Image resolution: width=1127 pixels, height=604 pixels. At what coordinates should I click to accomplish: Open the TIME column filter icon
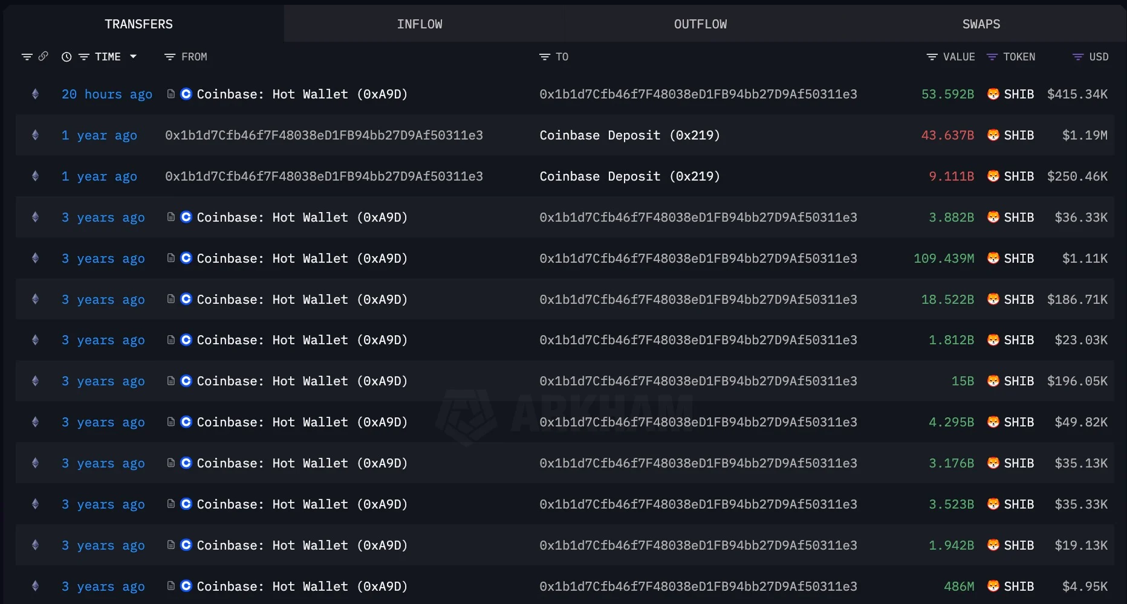tap(84, 57)
